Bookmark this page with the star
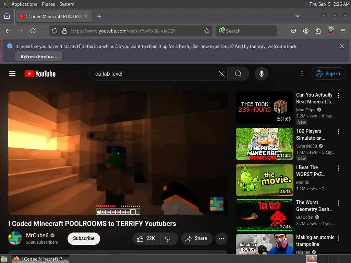 207,31
